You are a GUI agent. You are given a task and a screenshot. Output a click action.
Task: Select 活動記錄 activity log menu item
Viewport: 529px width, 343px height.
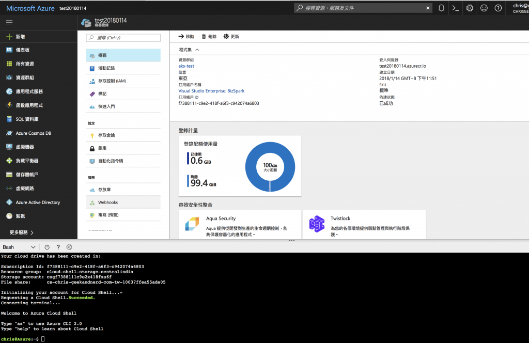pos(123,68)
